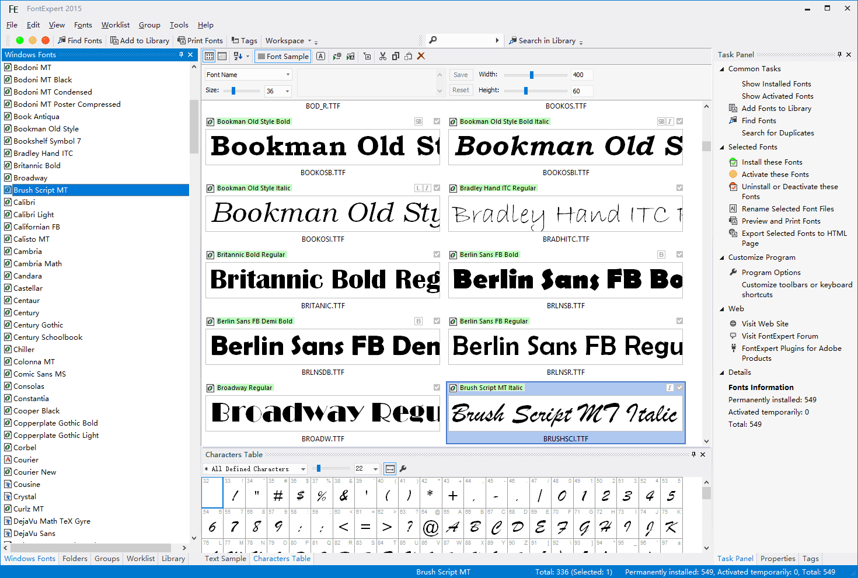Screen dimensions: 858x578
Task: Click the Print Fonts toolbar item
Action: 200,40
